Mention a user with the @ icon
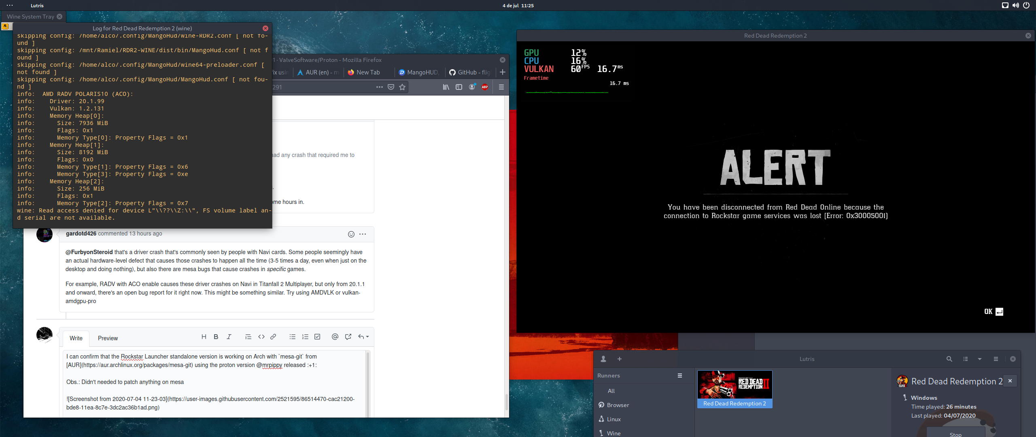 (335, 337)
